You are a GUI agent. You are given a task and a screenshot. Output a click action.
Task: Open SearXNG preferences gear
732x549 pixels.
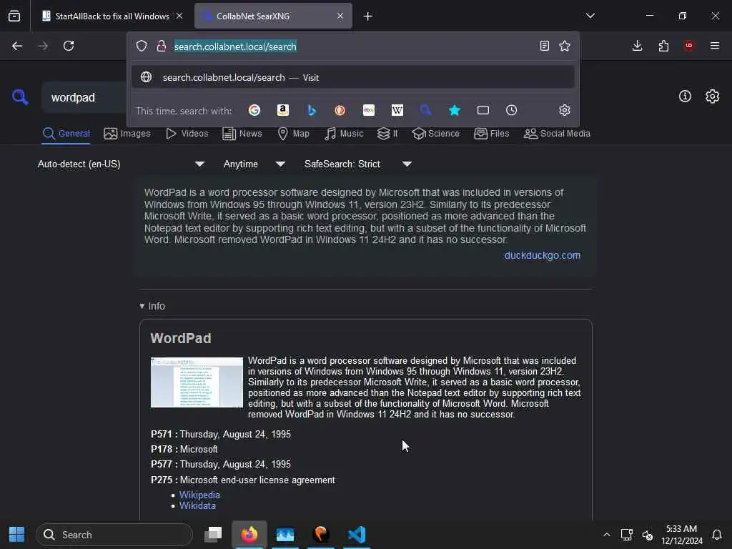[x=713, y=97]
